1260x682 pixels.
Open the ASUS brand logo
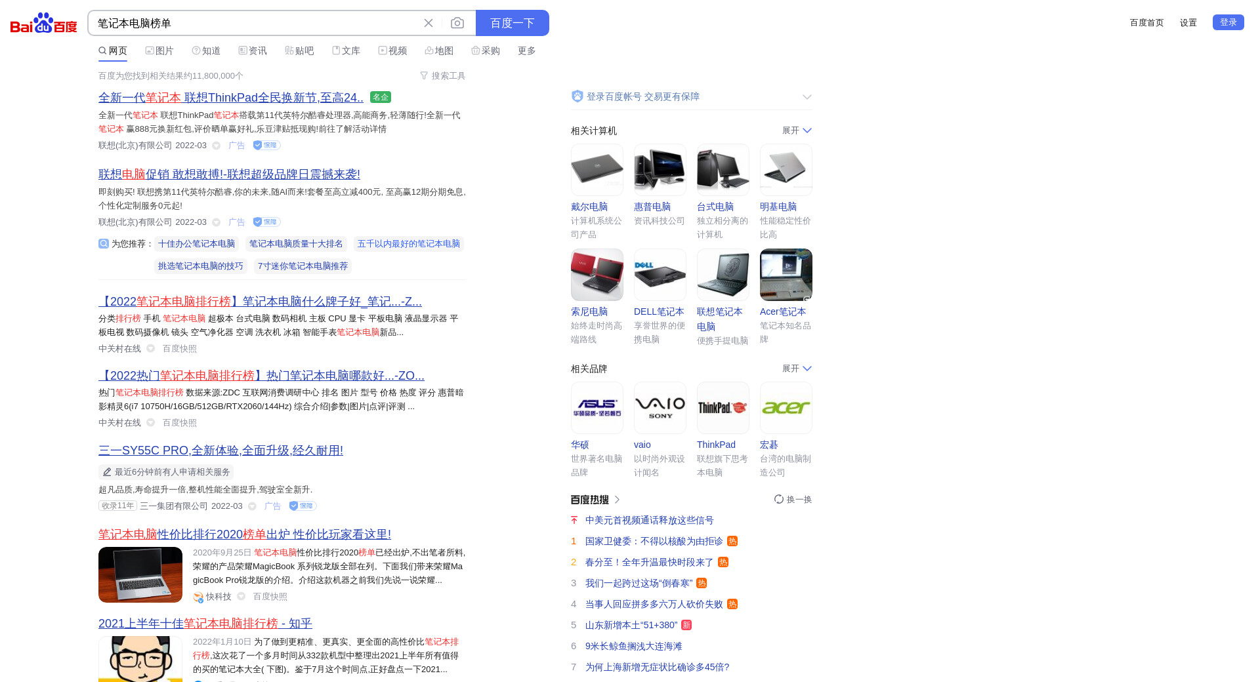coord(597,408)
